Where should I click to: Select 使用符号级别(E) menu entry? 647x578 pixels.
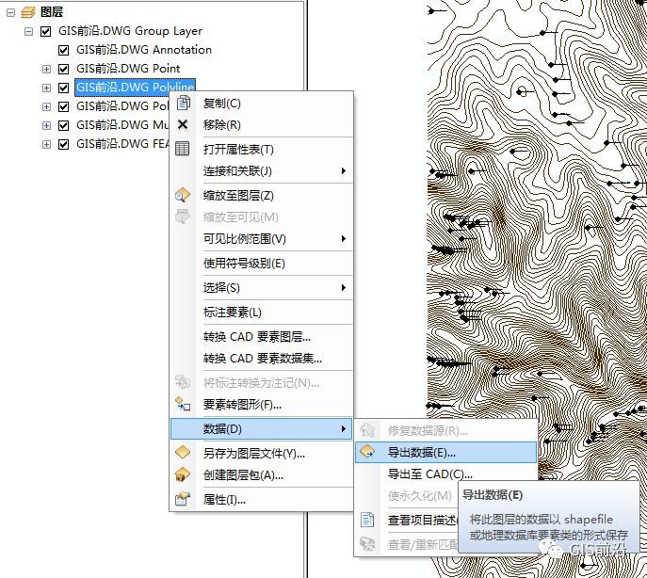tap(262, 264)
